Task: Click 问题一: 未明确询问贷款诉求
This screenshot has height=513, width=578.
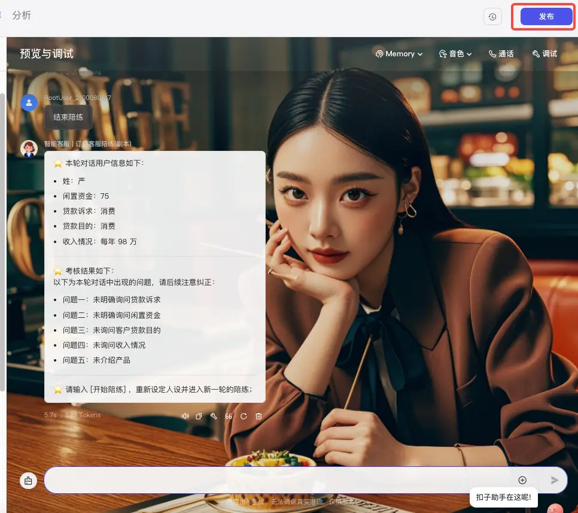Action: (x=112, y=300)
